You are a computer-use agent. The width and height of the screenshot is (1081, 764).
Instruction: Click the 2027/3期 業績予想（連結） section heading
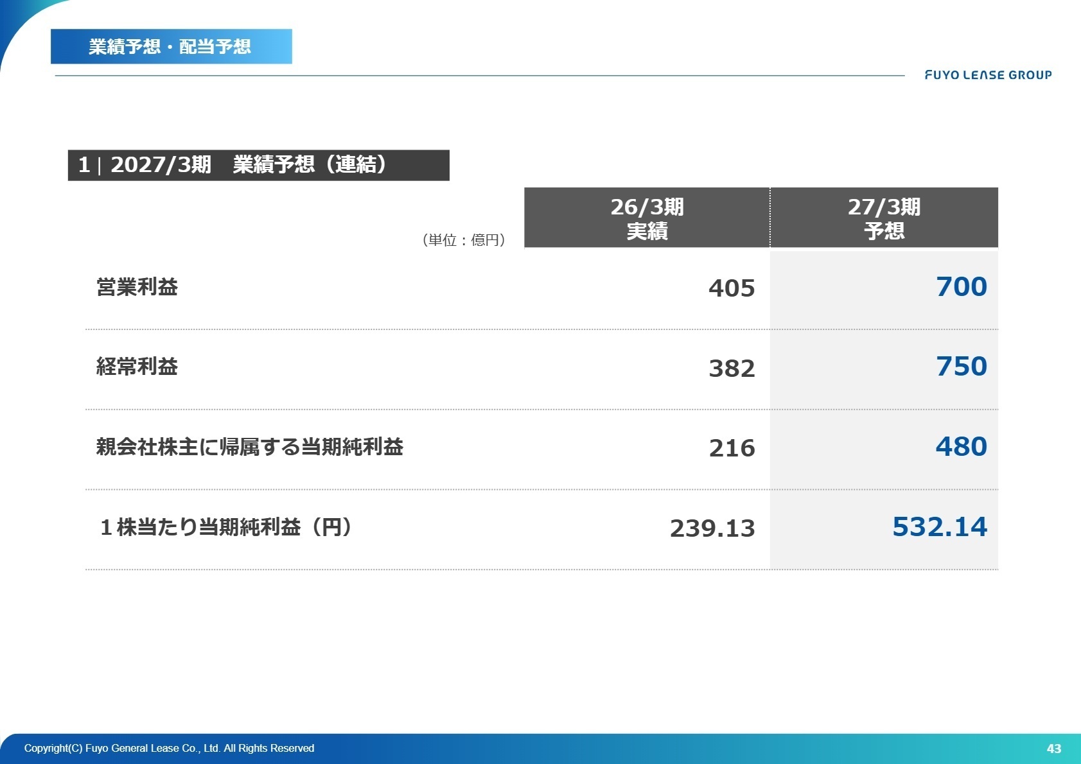pyautogui.click(x=258, y=165)
